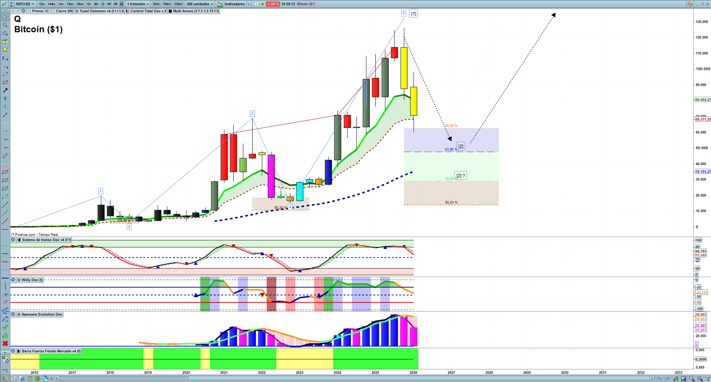
Task: Toggle the Willy Doc settings square
Action: point(19,280)
